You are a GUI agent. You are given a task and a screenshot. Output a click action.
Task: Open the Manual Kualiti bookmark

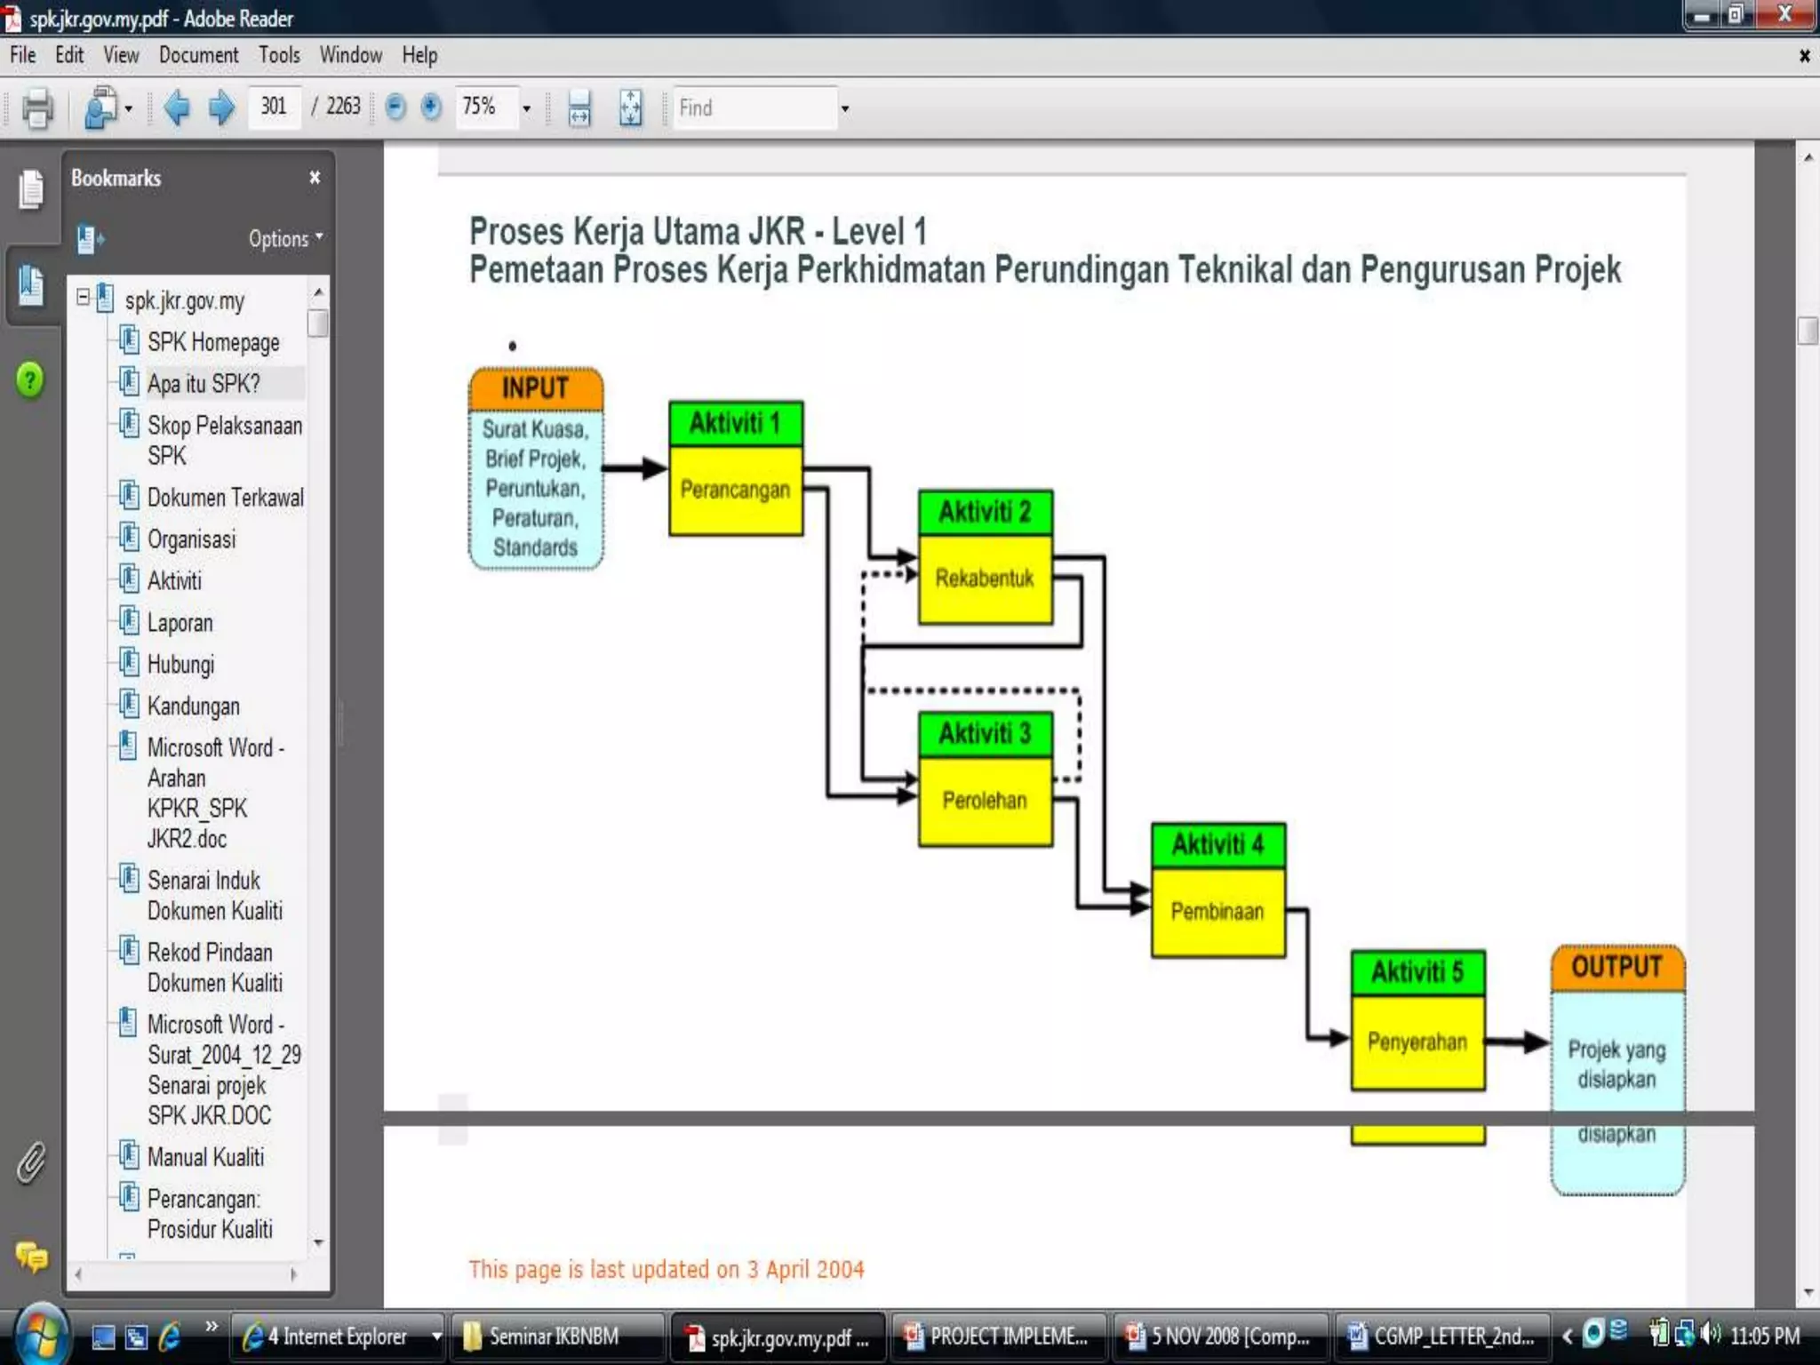(205, 1157)
